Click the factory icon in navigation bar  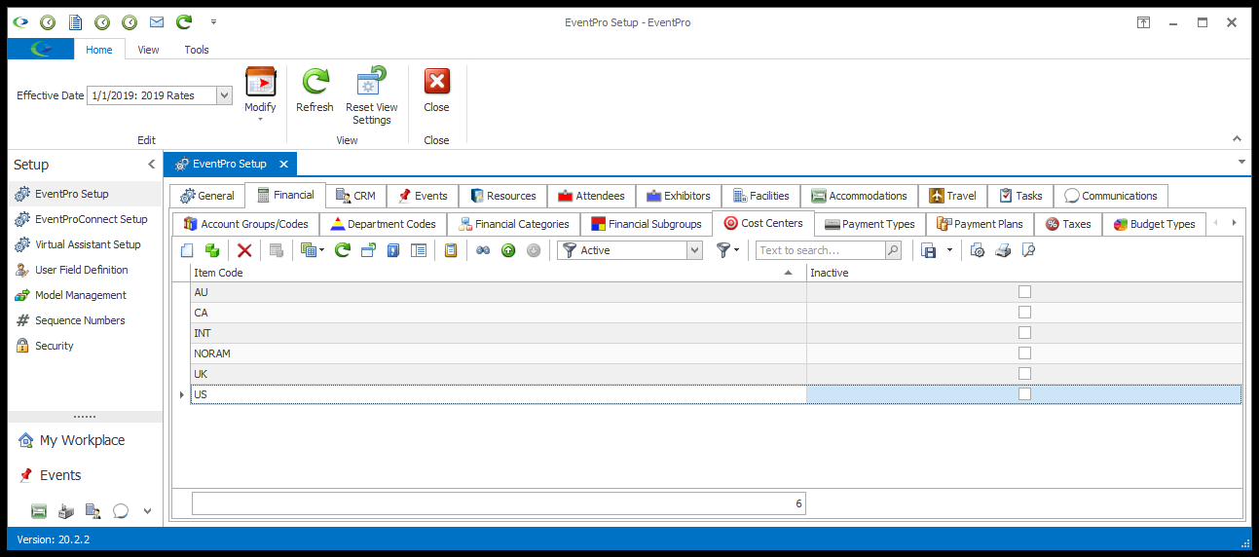(x=66, y=510)
